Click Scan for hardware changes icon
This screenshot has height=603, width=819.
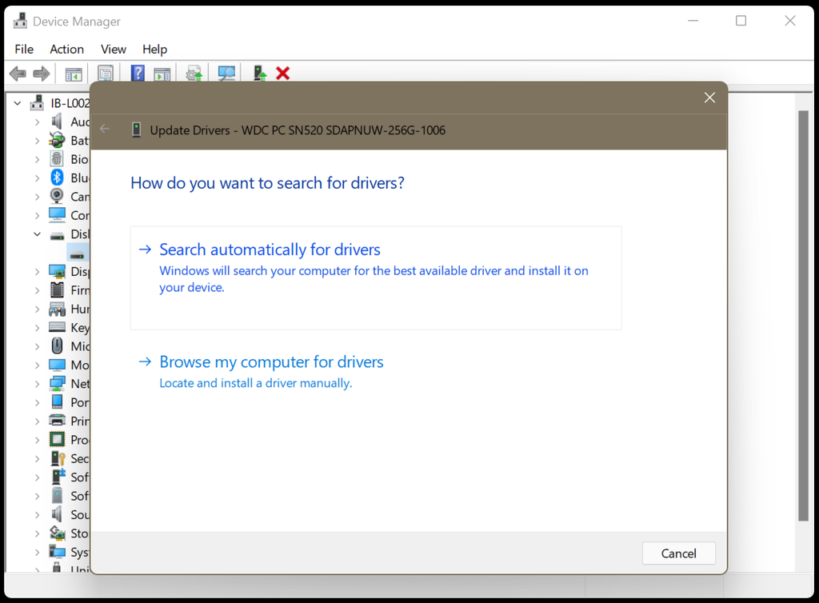pos(226,73)
